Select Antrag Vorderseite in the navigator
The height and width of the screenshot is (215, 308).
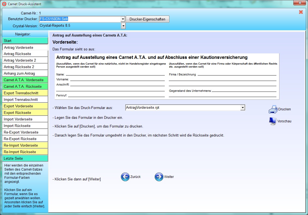point(25,47)
